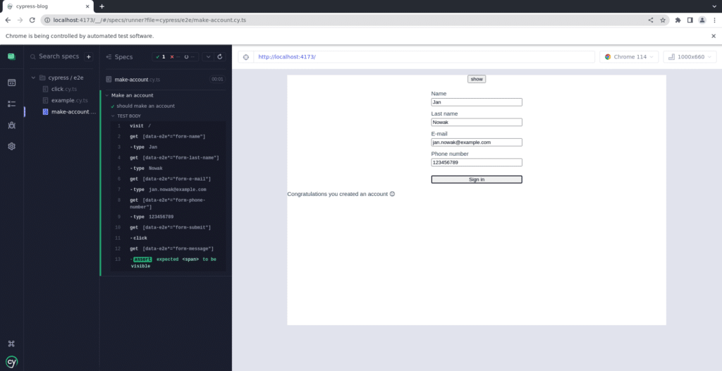Open the Debug bug icon in sidebar
722x371 pixels.
click(x=11, y=125)
